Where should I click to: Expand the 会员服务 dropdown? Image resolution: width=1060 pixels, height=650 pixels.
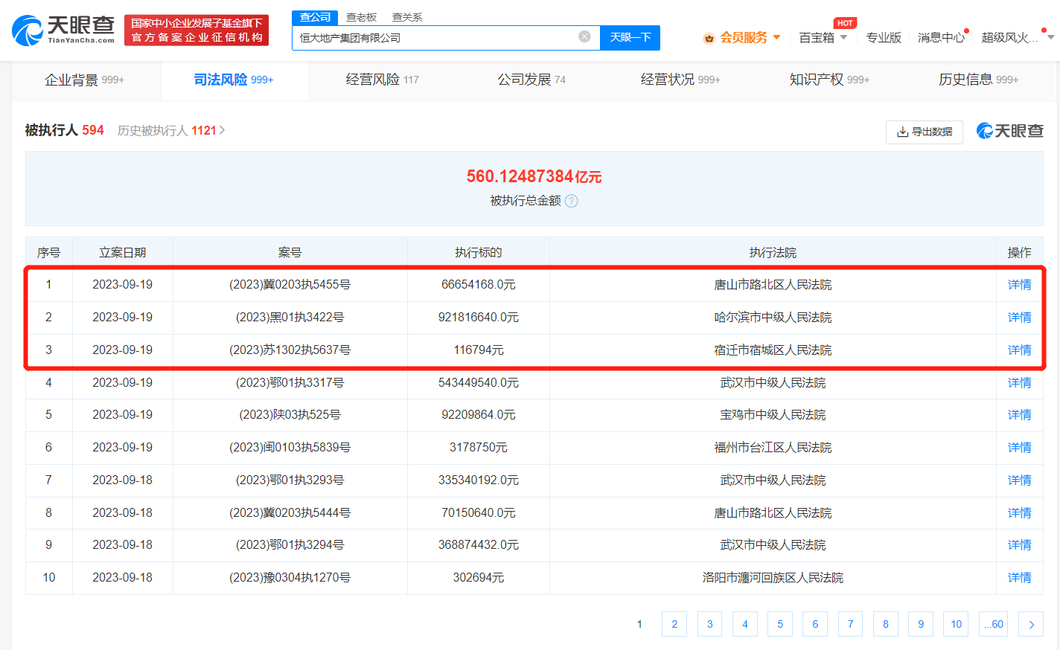776,37
